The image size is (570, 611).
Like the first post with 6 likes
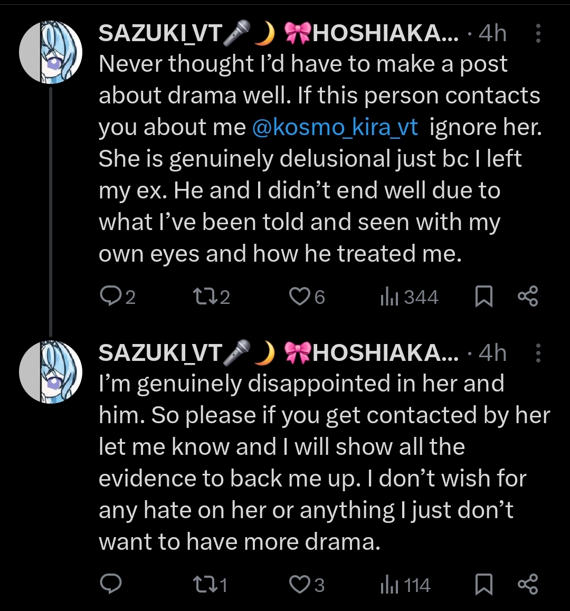[x=299, y=297]
